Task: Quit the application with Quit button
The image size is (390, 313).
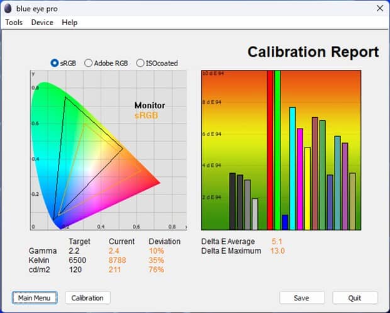Action: click(x=355, y=297)
